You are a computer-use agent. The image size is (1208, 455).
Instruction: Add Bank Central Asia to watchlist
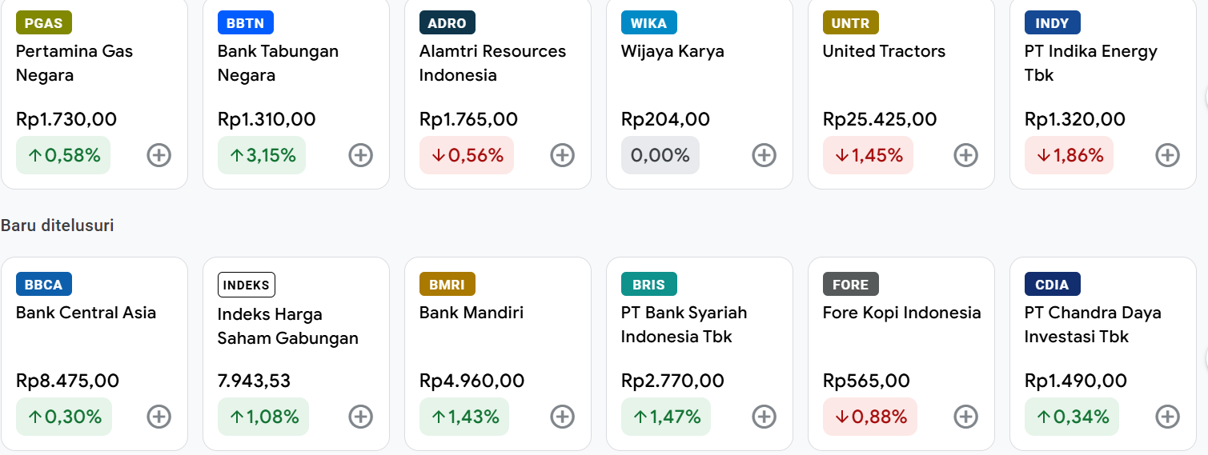tap(159, 417)
